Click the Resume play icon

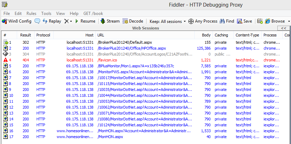click(x=77, y=21)
